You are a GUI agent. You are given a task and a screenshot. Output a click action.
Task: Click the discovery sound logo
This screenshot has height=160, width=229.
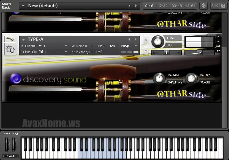[48, 79]
